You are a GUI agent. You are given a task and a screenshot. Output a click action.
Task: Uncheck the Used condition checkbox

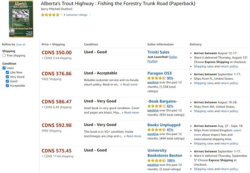pos(4,68)
